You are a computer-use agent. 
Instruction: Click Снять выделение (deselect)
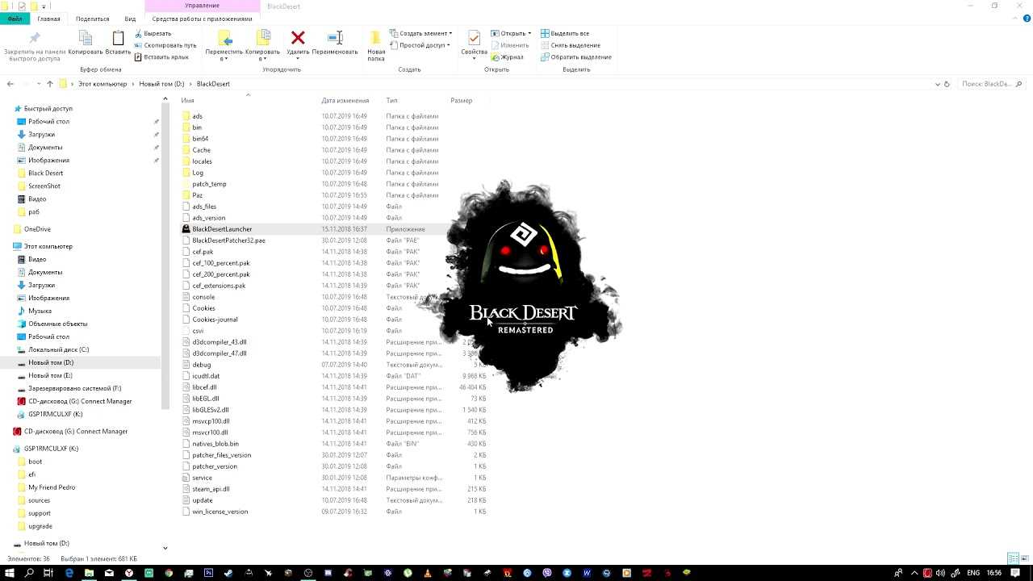570,45
